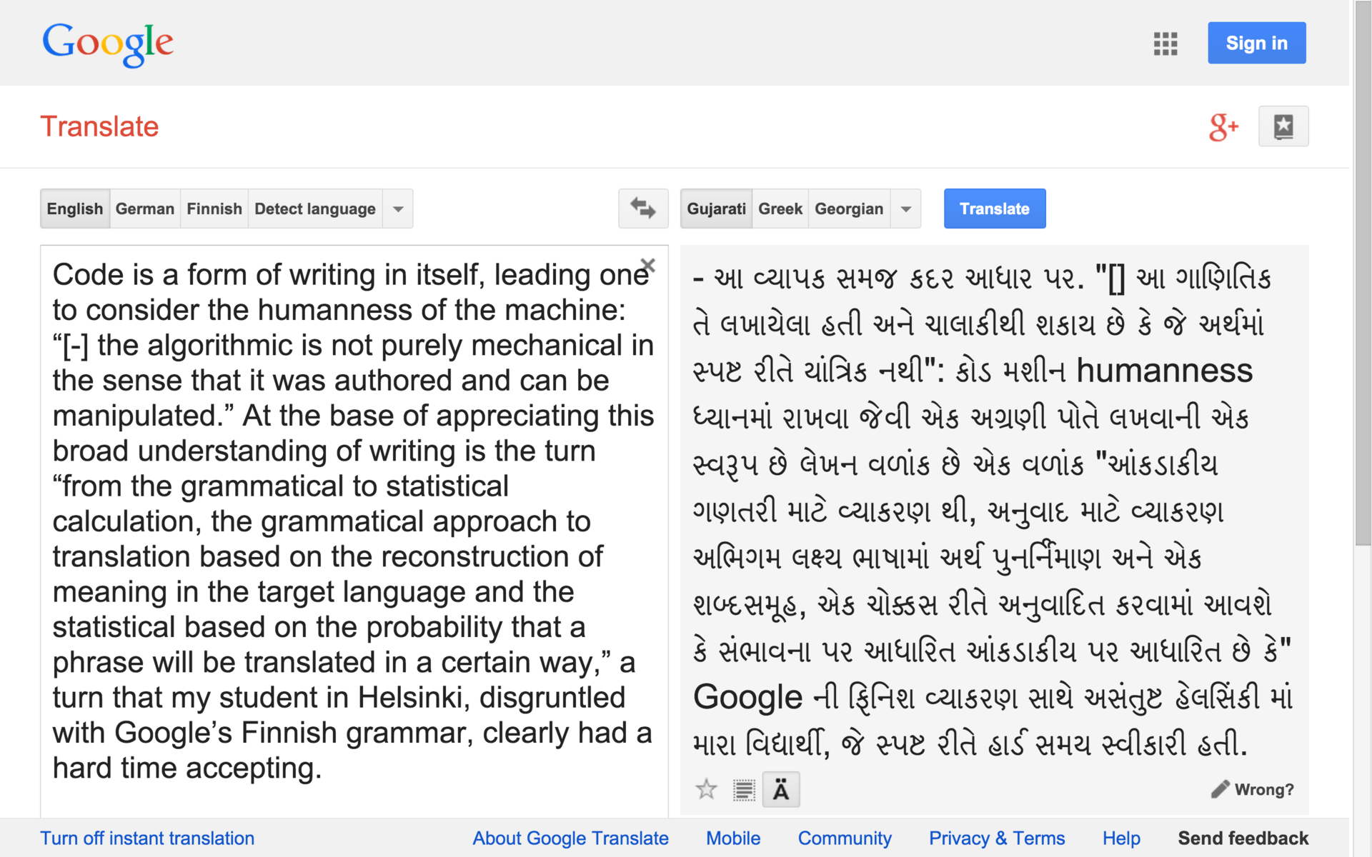This screenshot has width=1372, height=857.
Task: Switch source language to Finnish
Action: coord(214,209)
